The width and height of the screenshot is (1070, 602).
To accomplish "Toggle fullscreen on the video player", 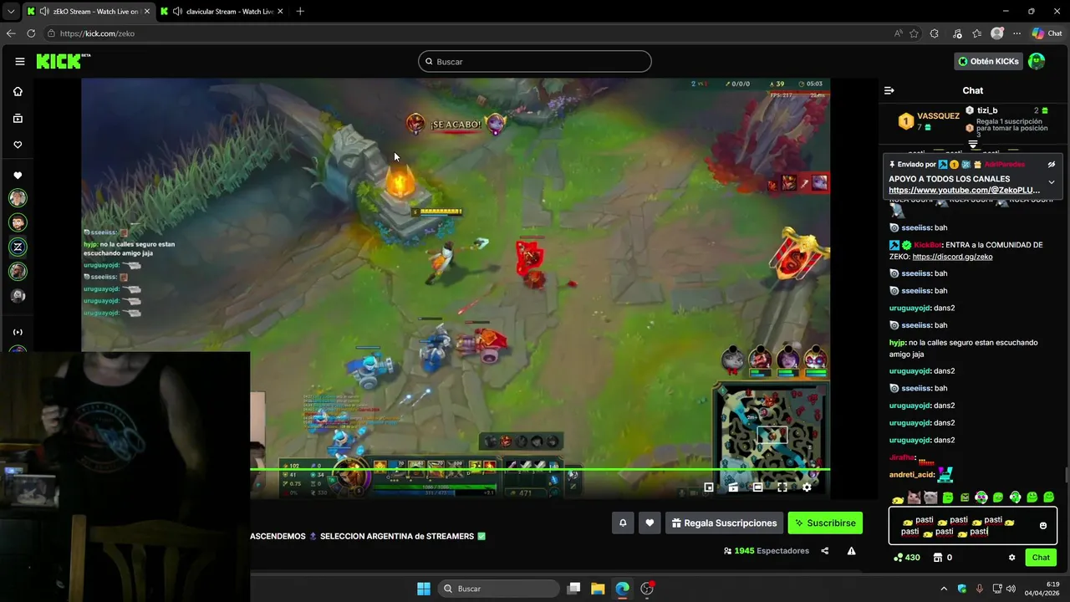I will click(782, 487).
